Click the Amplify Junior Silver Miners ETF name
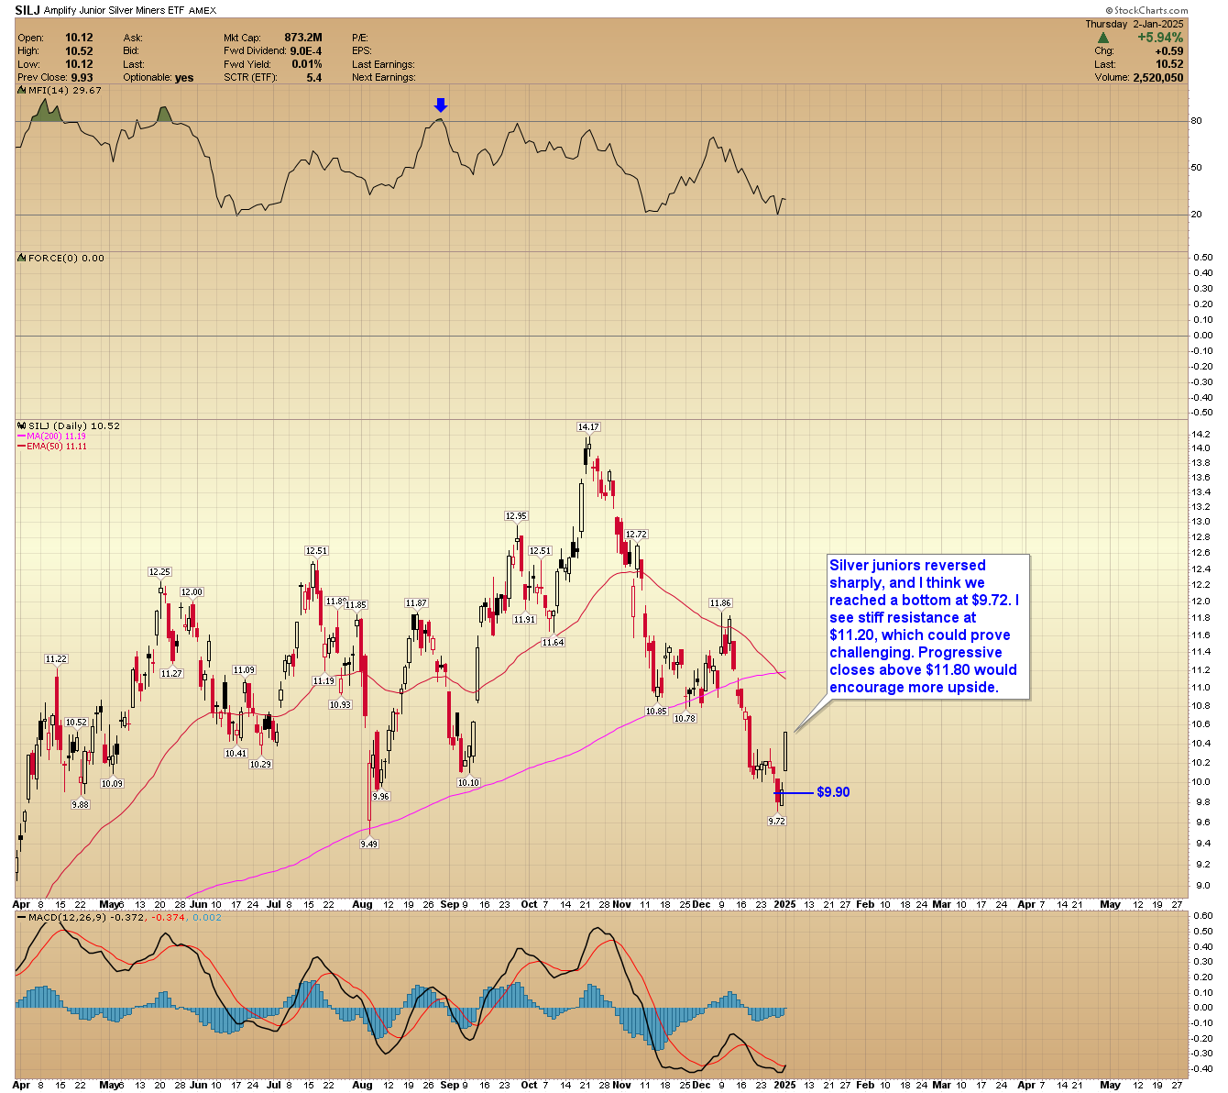Viewport: 1228px width, 1093px height. [115, 11]
